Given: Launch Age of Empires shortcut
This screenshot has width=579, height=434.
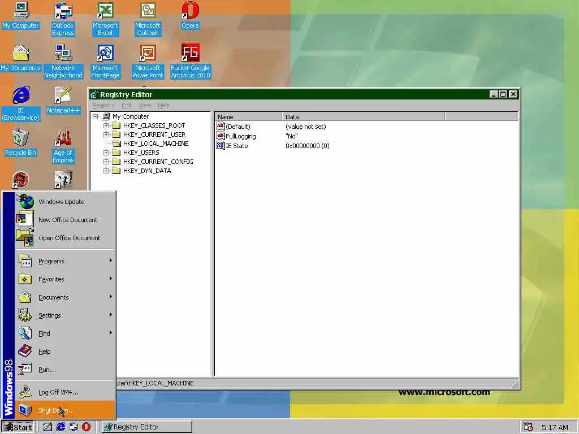Looking at the screenshot, I should click(63, 146).
